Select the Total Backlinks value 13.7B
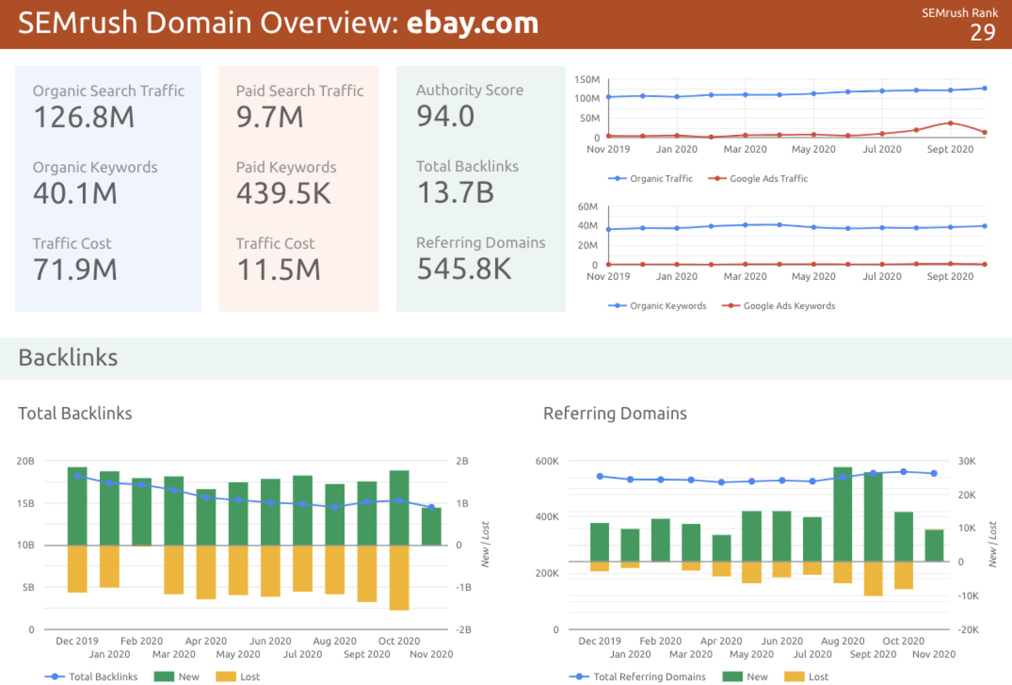Screen dimensions: 1012x685 coord(455,193)
